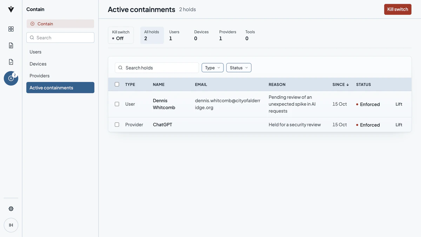Screen dimensions: 421x237
Task: Tick the checkbox for Dennis Whitcomb's row
Action: point(117,104)
